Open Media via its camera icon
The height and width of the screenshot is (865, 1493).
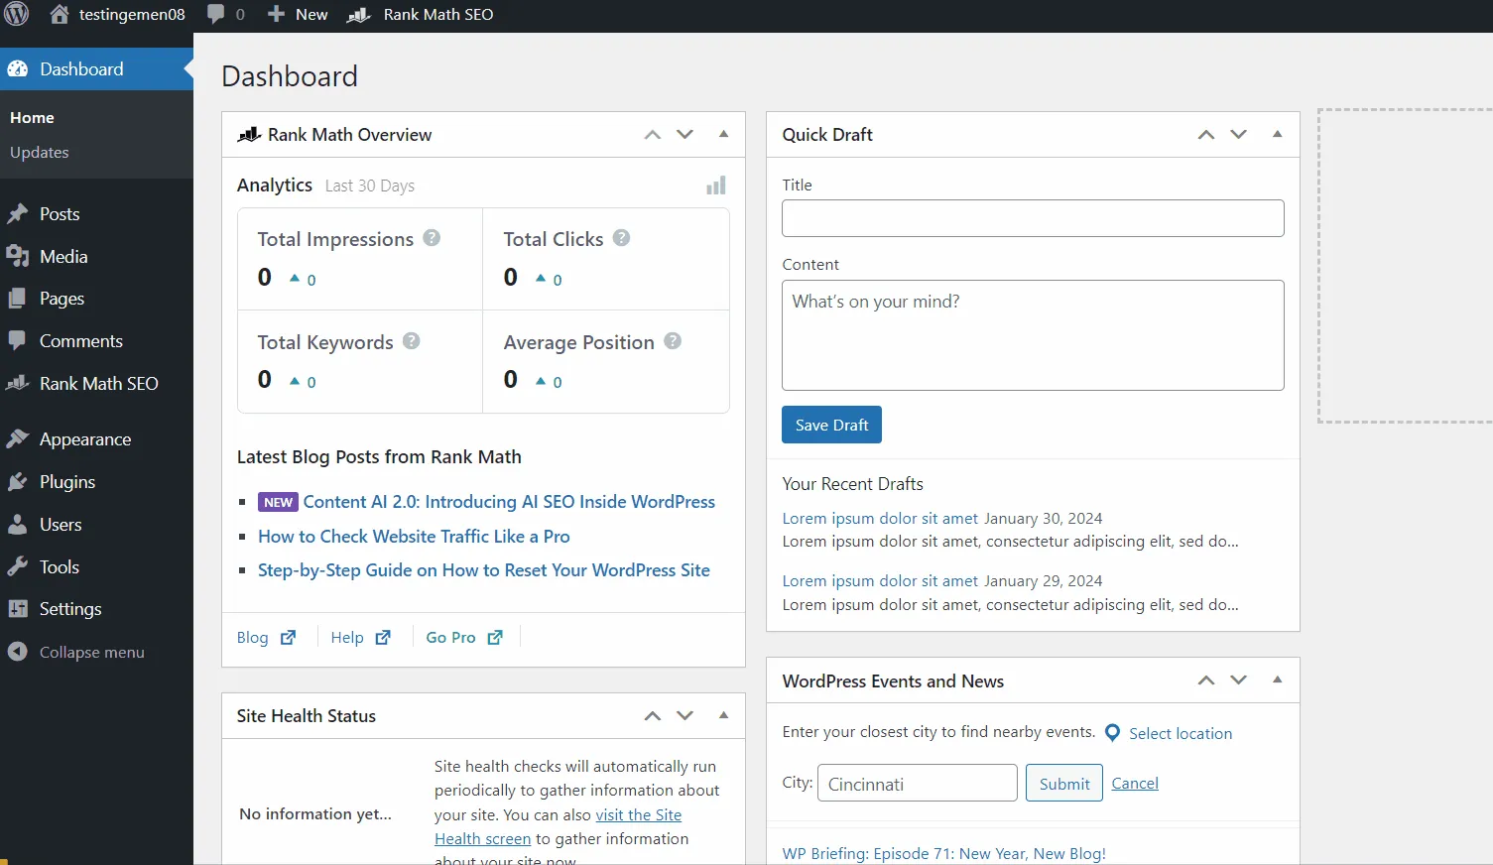[19, 256]
